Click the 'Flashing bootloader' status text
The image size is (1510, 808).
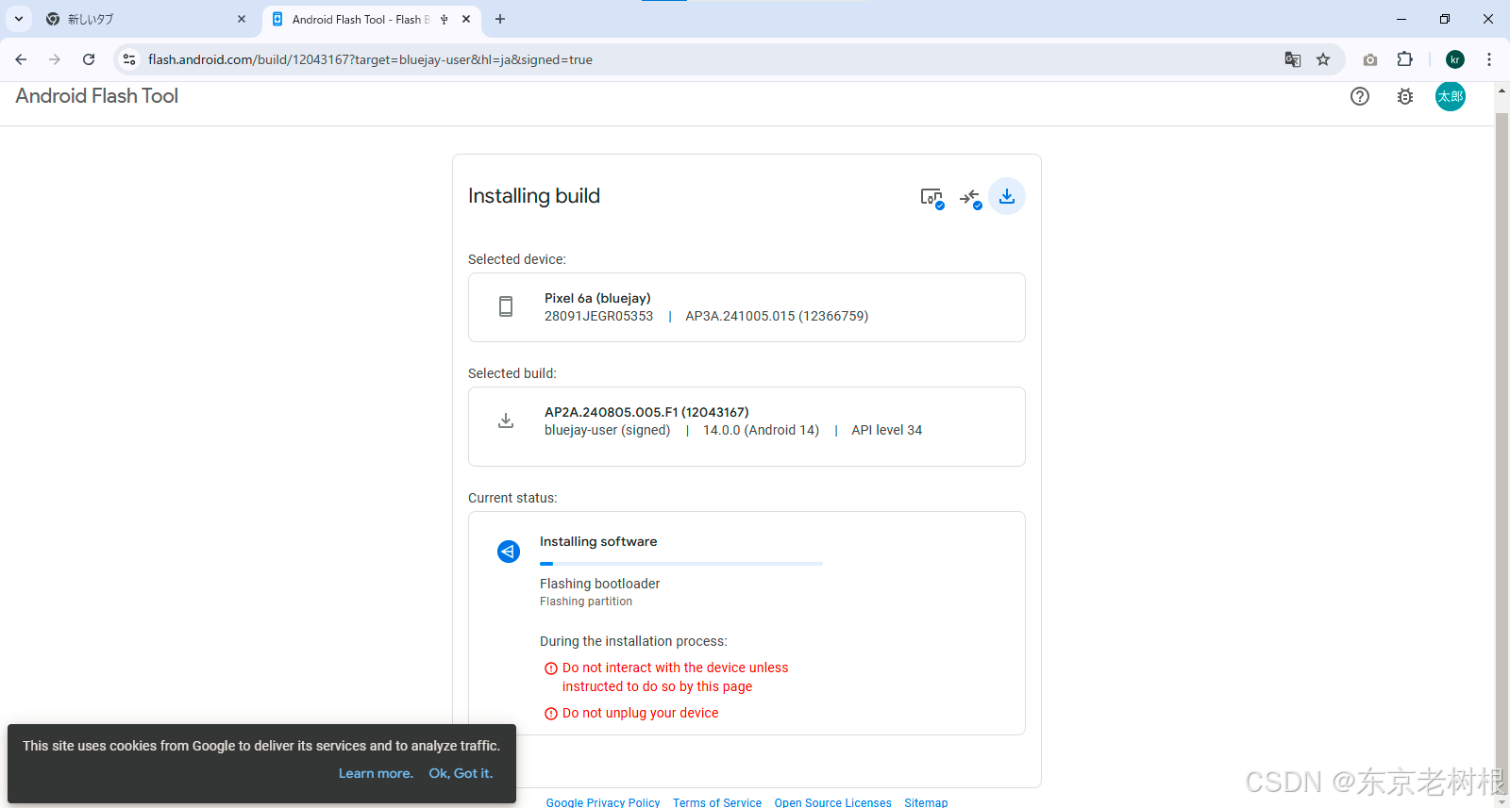[x=600, y=584]
